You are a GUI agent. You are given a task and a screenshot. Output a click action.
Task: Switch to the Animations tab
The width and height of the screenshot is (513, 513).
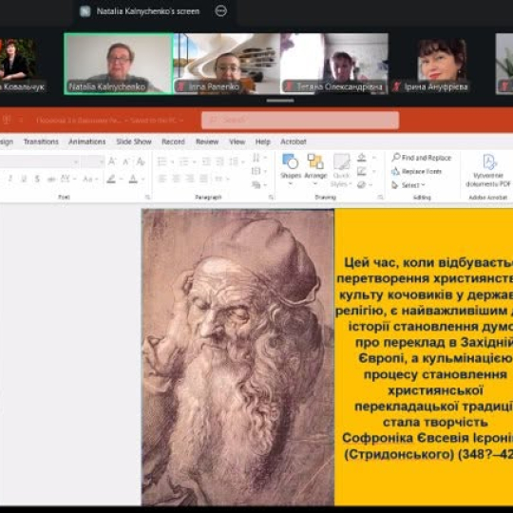pyautogui.click(x=87, y=142)
